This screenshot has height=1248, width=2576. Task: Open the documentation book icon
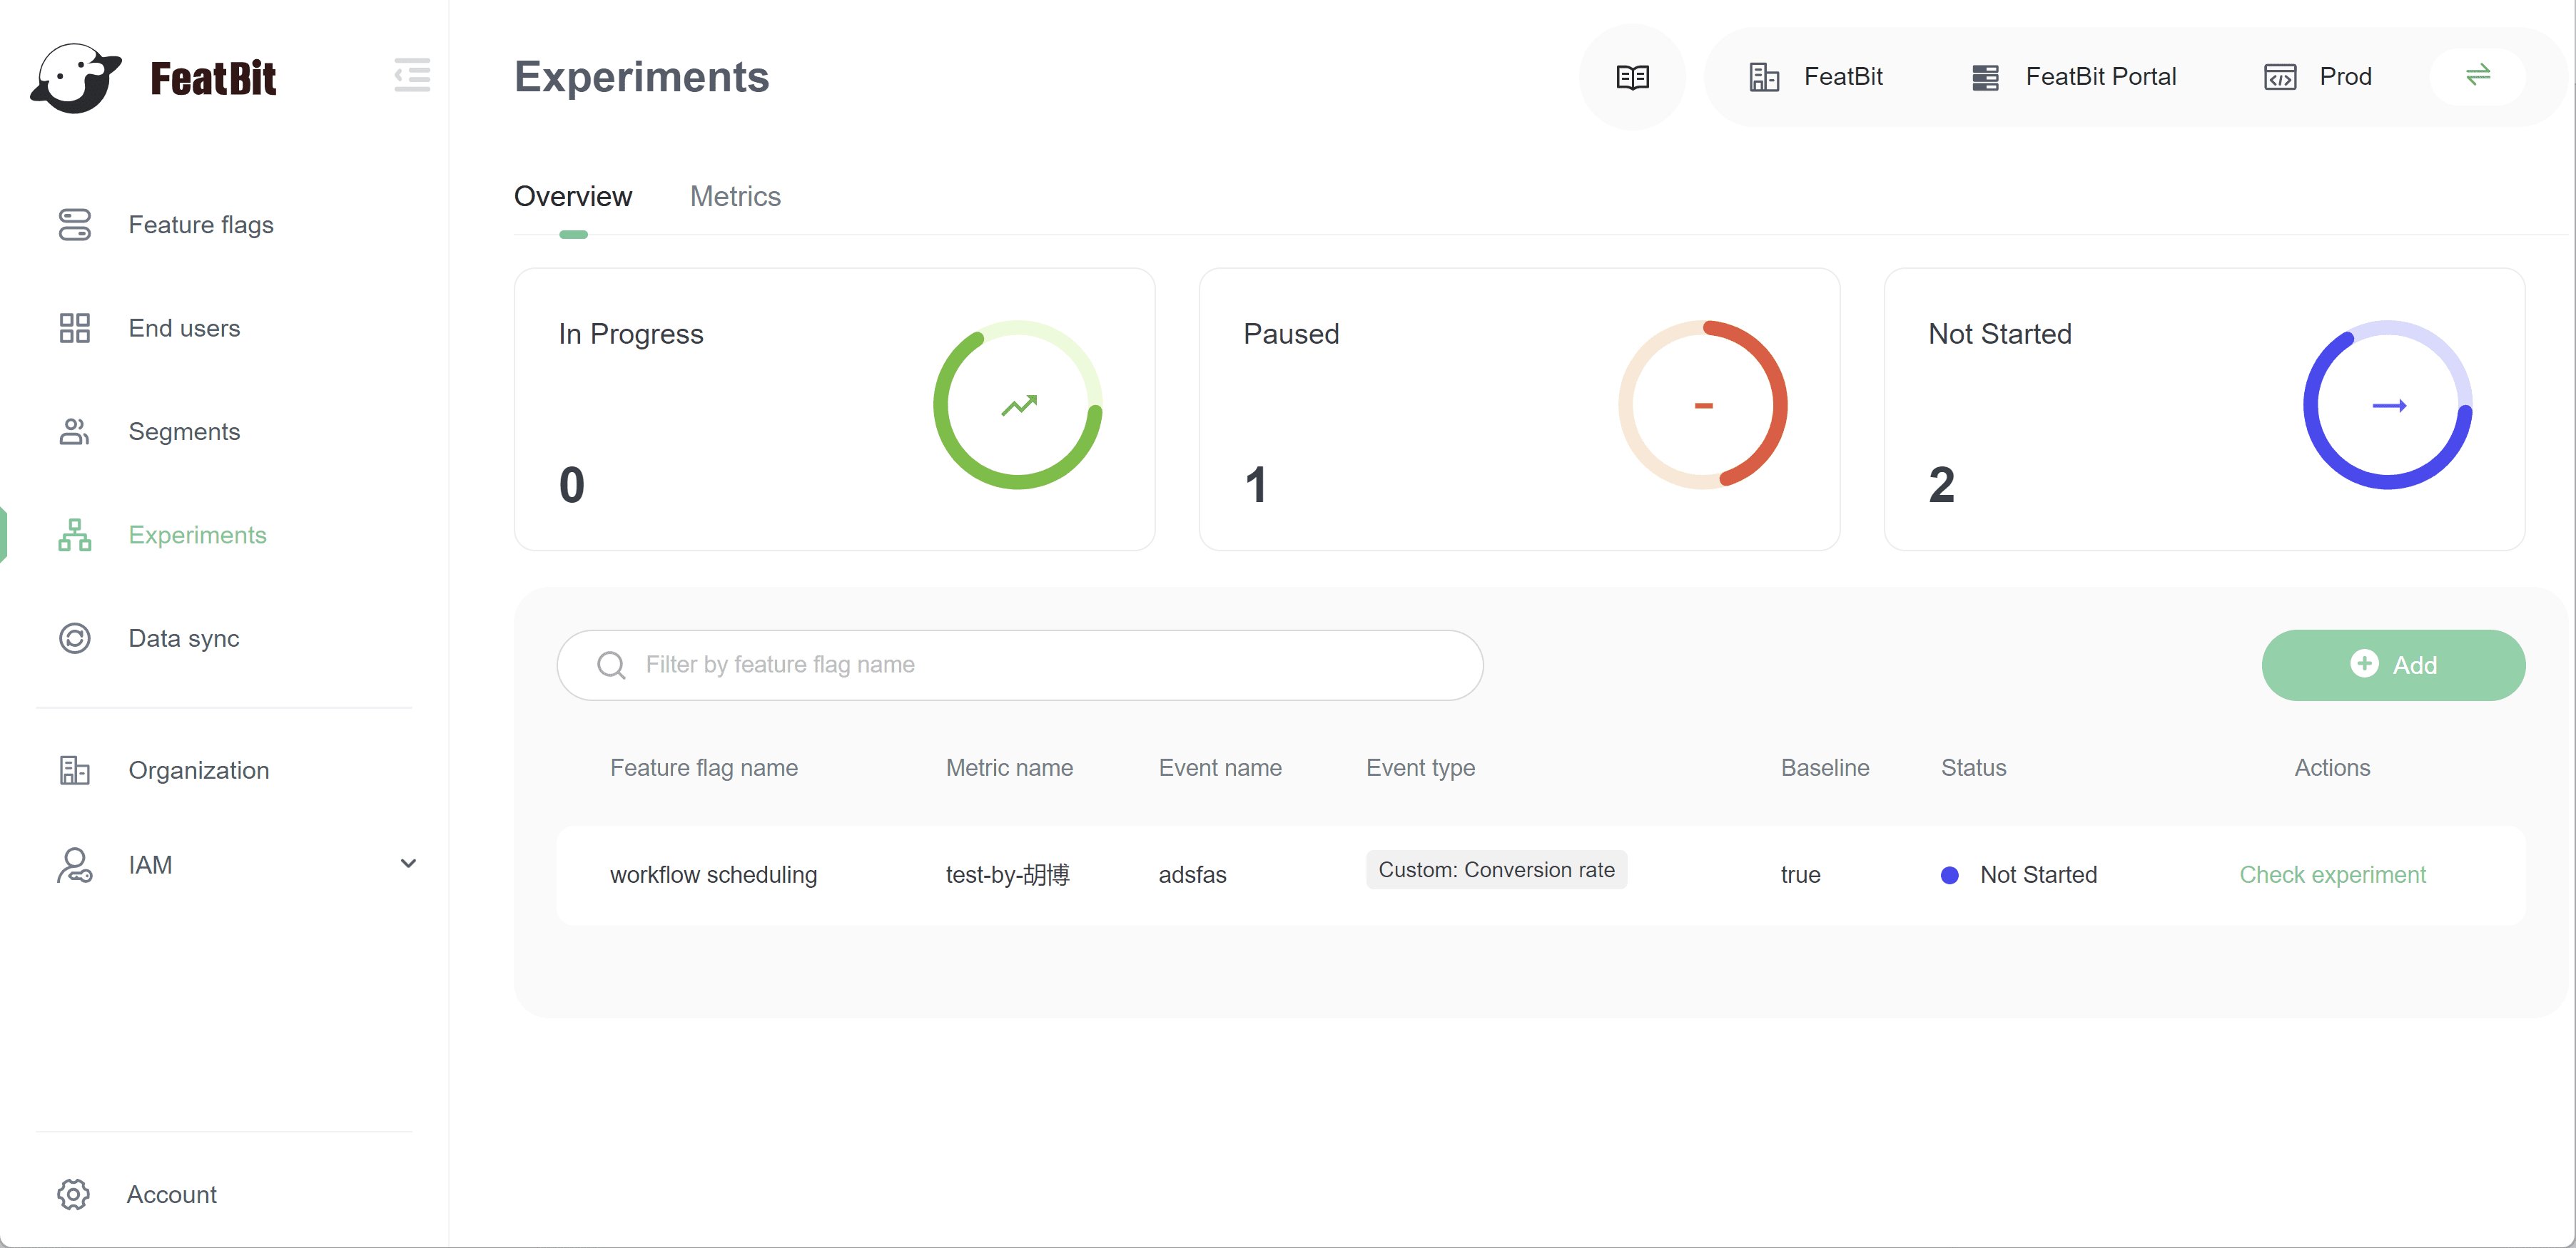1632,77
